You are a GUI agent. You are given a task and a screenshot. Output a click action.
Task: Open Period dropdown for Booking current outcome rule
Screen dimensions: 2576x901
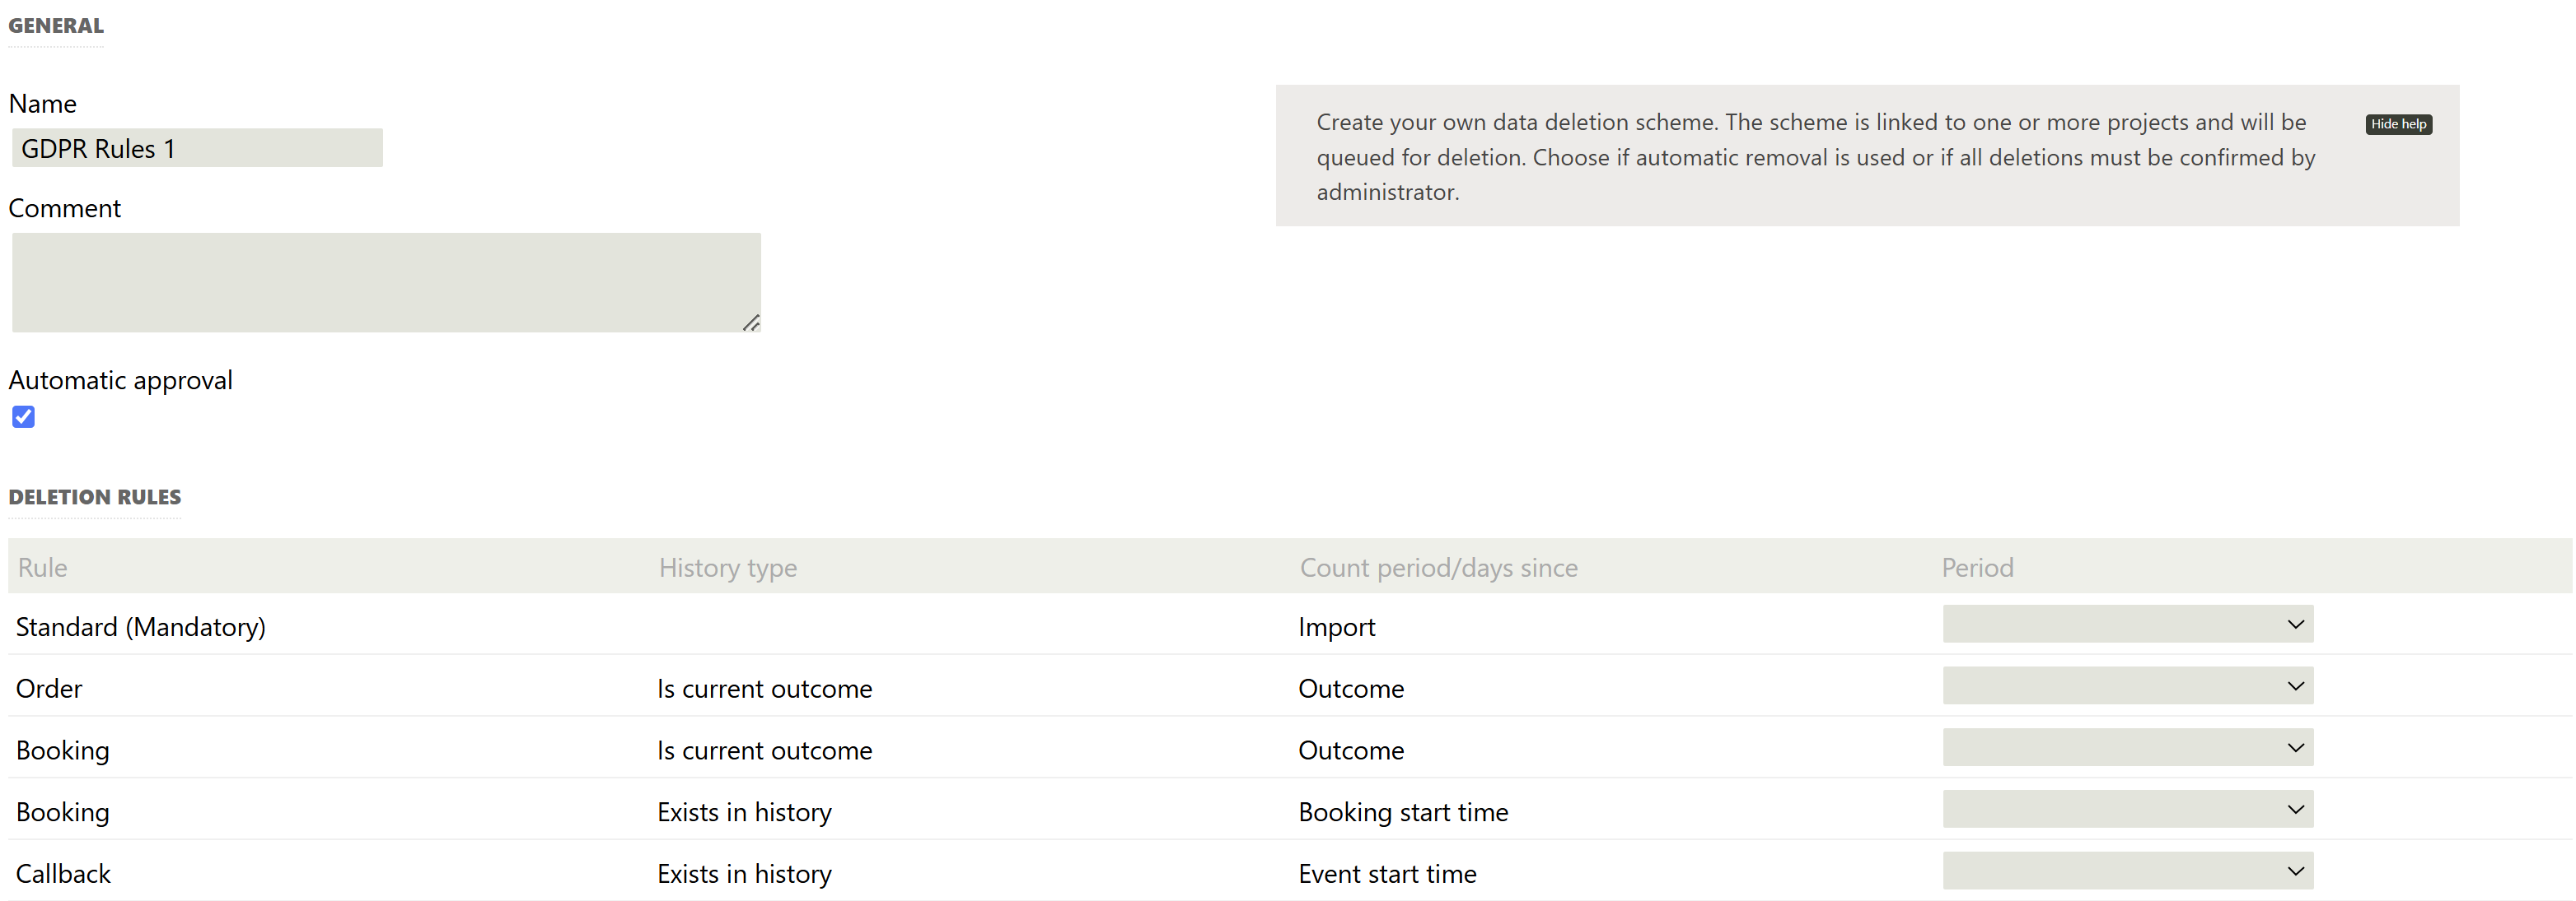point(2127,748)
